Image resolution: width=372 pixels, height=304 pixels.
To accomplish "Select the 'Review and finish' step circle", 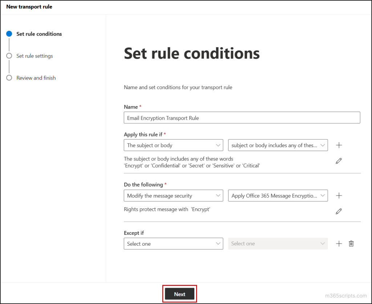I will coord(9,78).
